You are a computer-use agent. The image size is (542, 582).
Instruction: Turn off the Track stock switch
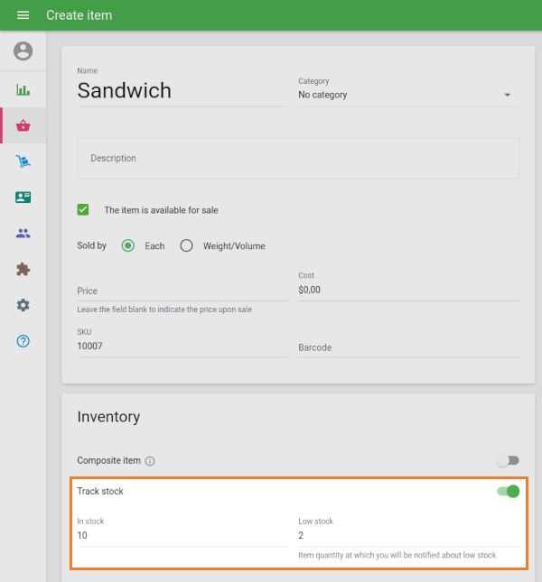tap(509, 492)
